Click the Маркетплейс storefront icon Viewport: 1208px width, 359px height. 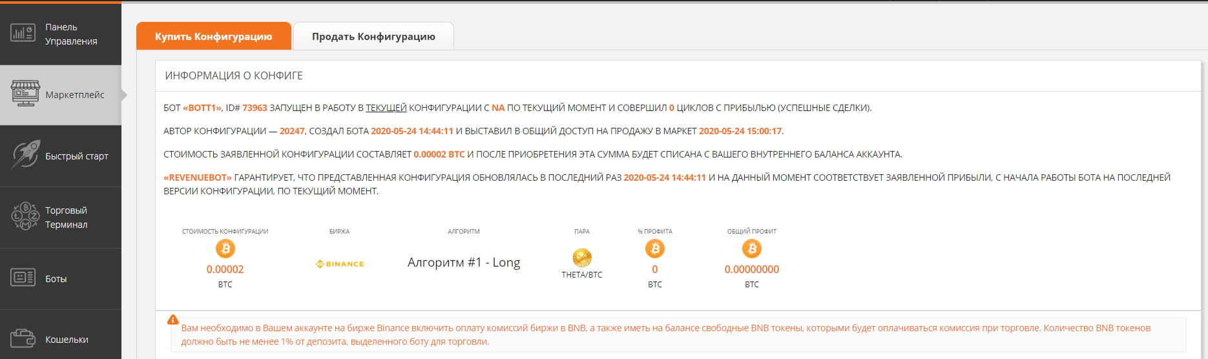point(25,94)
